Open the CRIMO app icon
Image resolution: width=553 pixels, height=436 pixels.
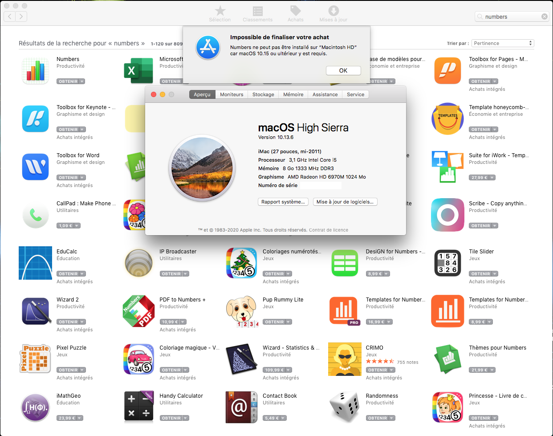(345, 359)
